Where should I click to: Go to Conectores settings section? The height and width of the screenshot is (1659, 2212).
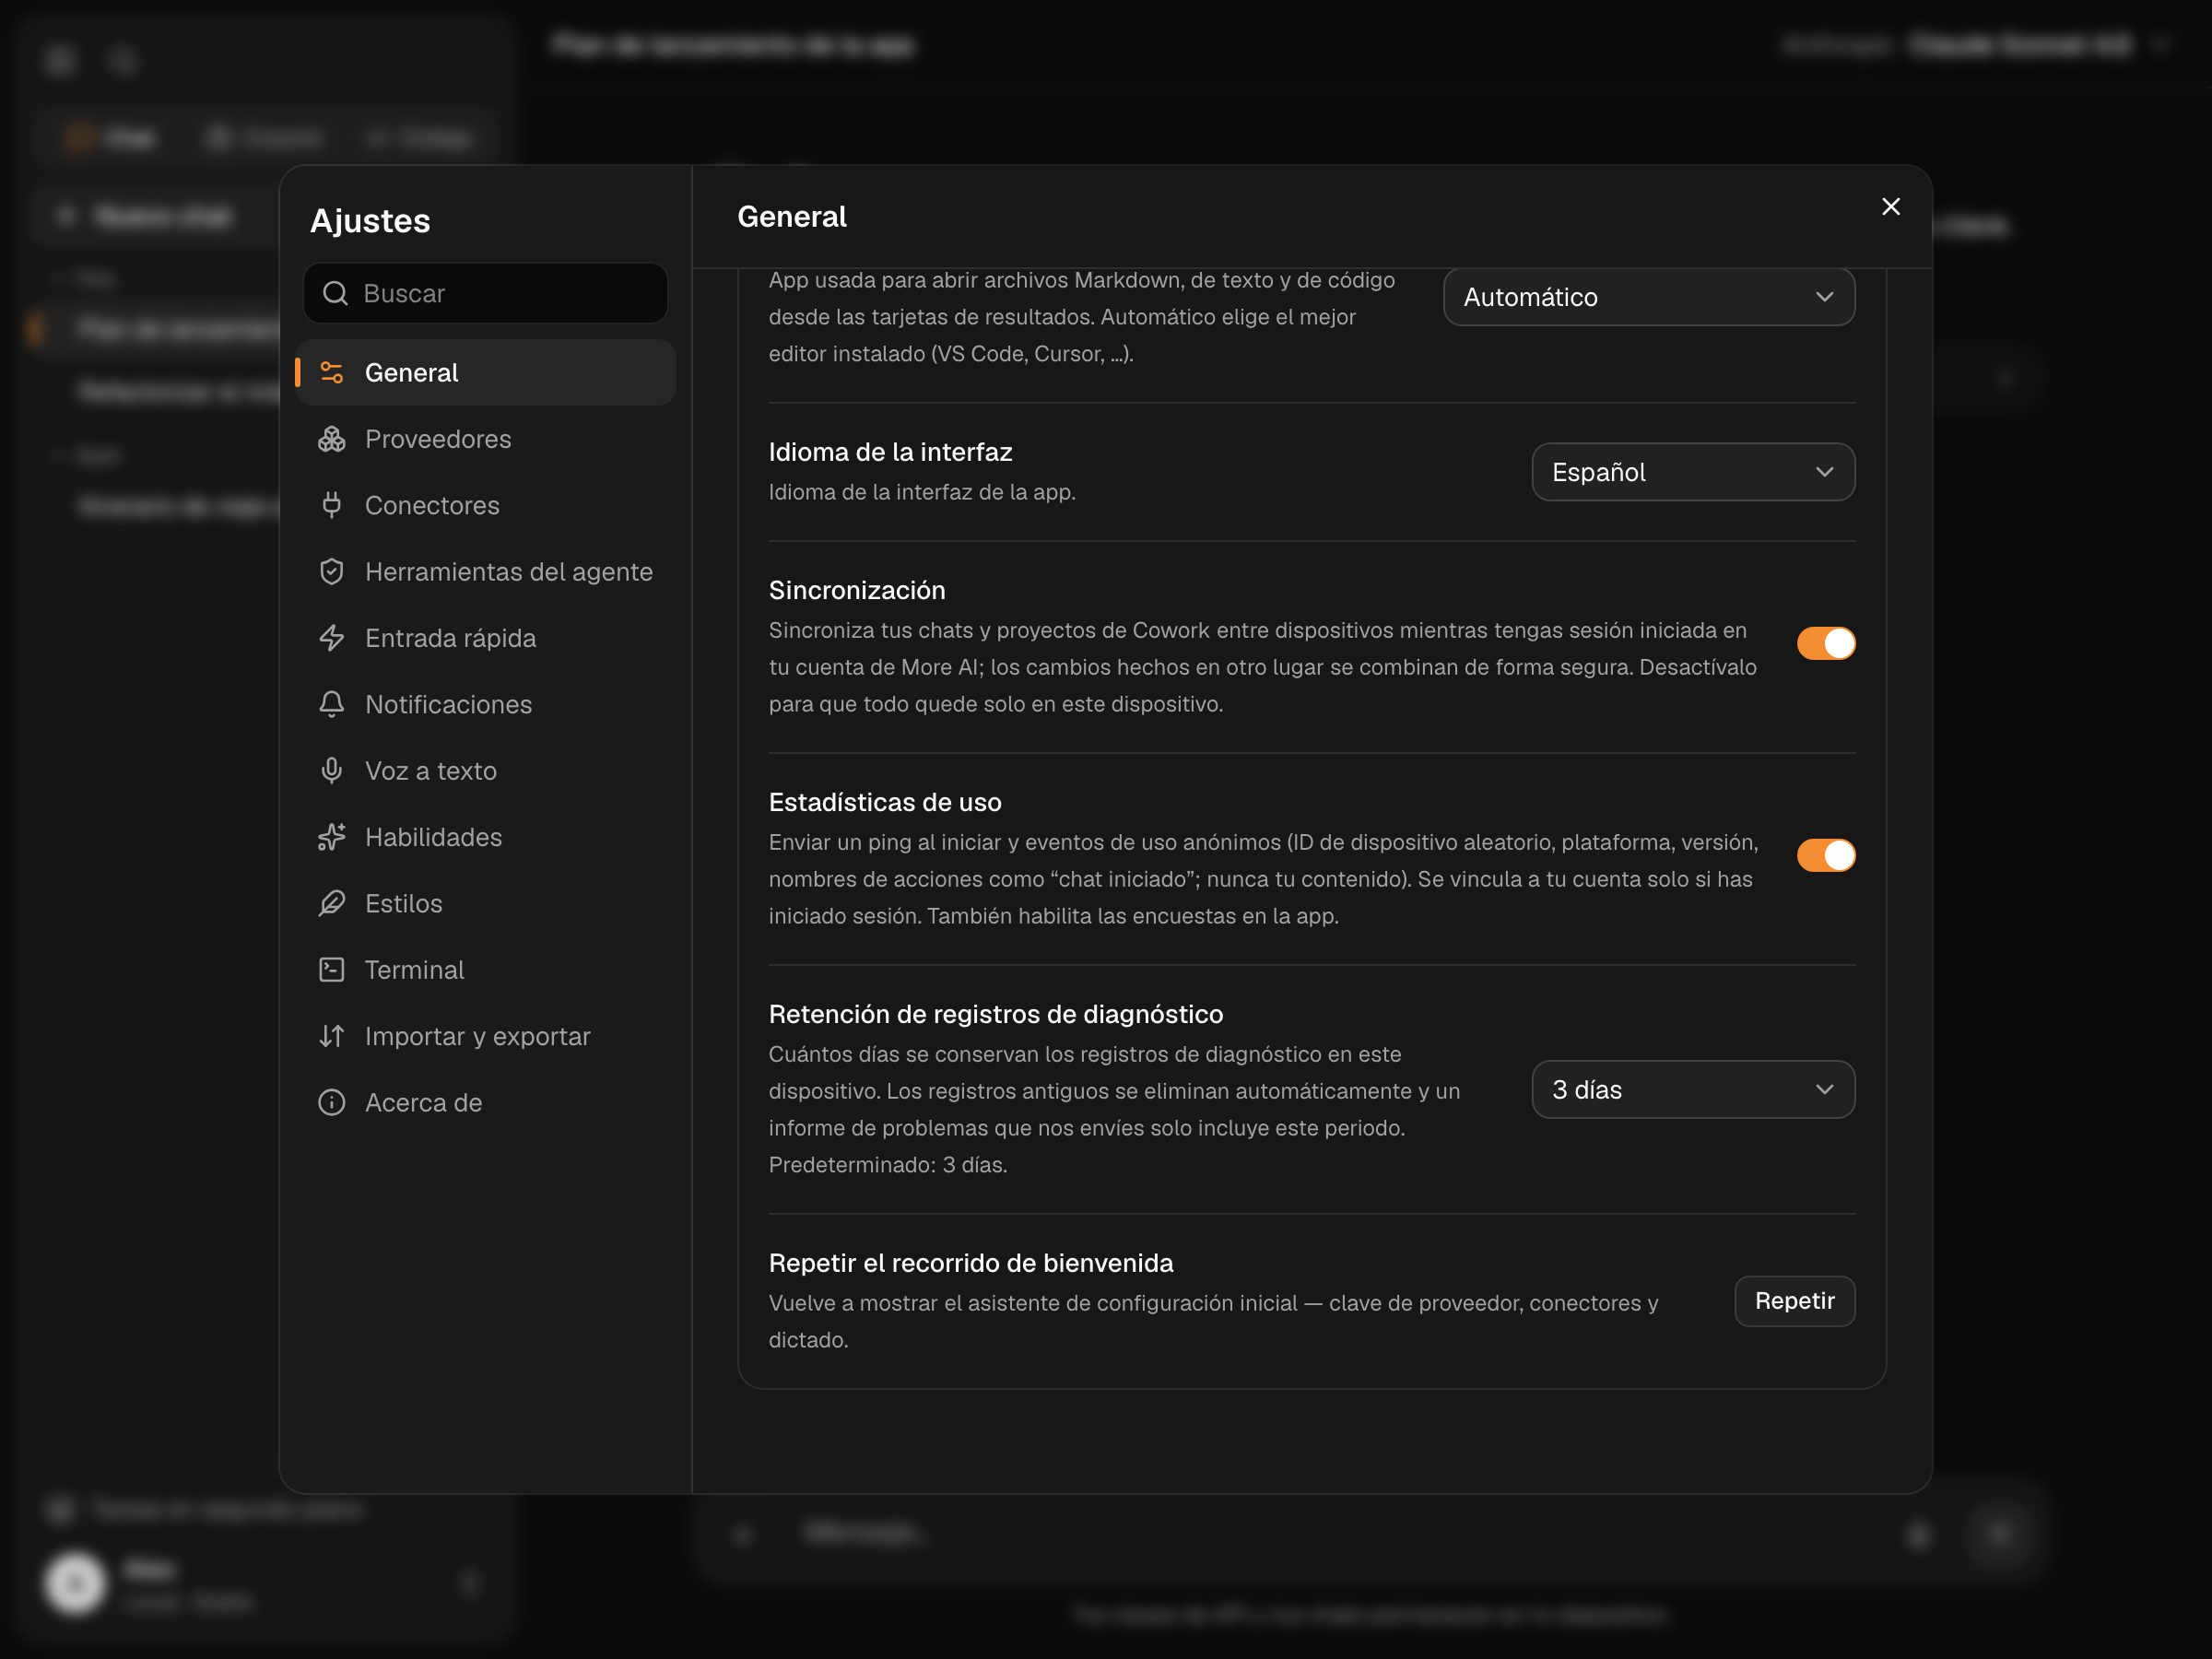486,505
